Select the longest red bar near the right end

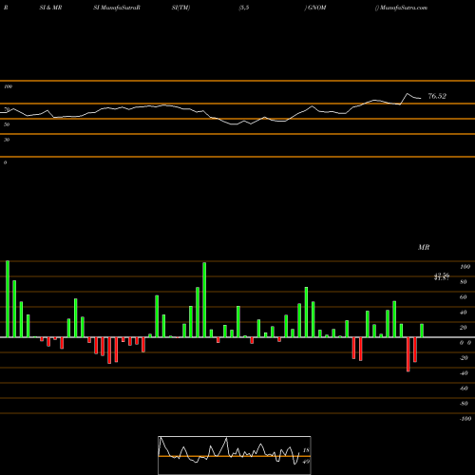pyautogui.click(x=408, y=354)
